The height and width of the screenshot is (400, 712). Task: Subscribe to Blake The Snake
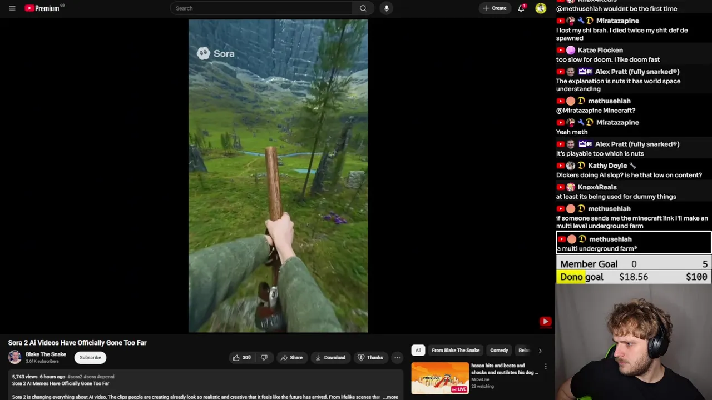pyautogui.click(x=90, y=358)
